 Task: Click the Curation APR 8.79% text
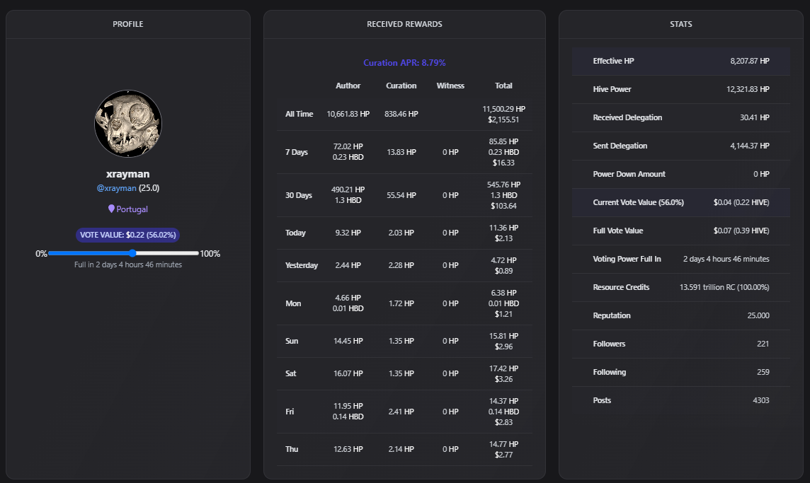pyautogui.click(x=404, y=63)
